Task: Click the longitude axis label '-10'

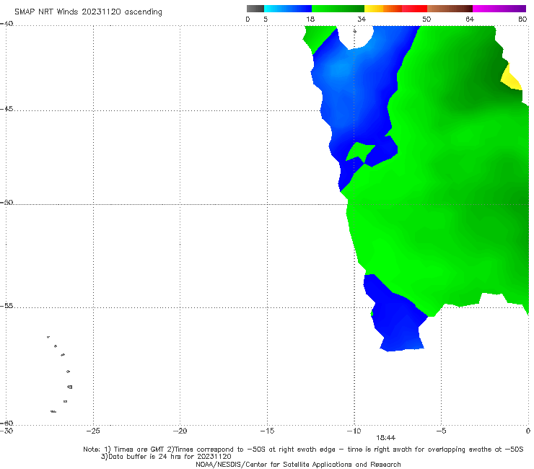Action: pyautogui.click(x=354, y=431)
